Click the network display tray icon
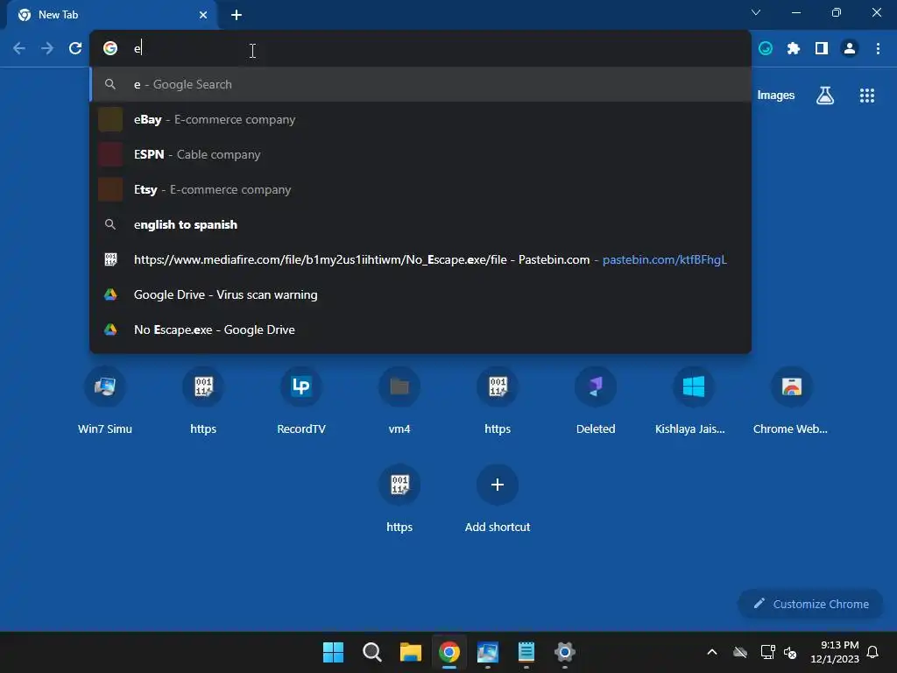Screen dimensions: 897x673 [x=767, y=652]
